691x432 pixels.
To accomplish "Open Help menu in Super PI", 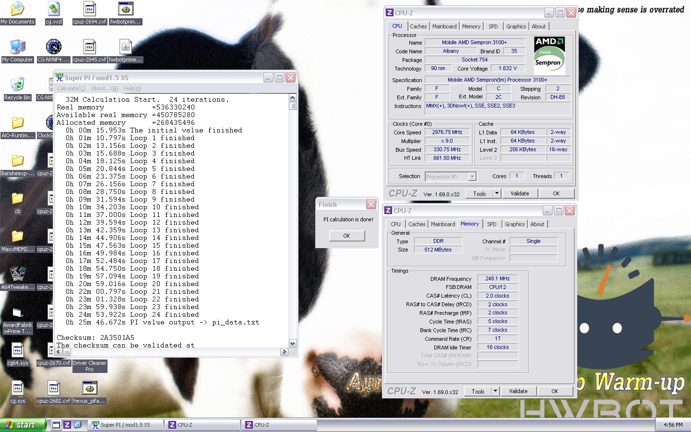I will coord(132,88).
